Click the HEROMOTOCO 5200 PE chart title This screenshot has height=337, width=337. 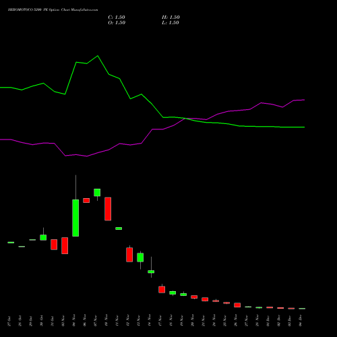point(53,9)
